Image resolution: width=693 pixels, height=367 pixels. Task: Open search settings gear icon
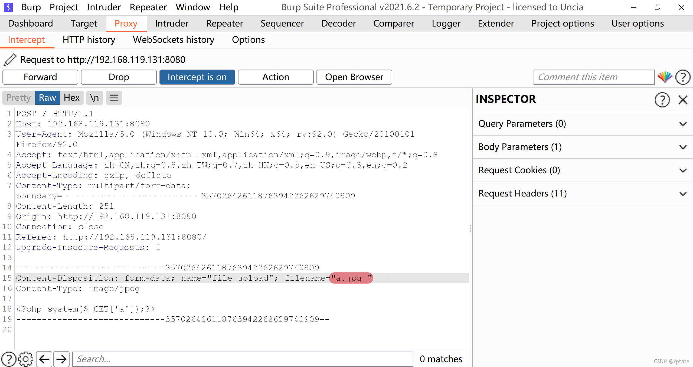click(26, 359)
